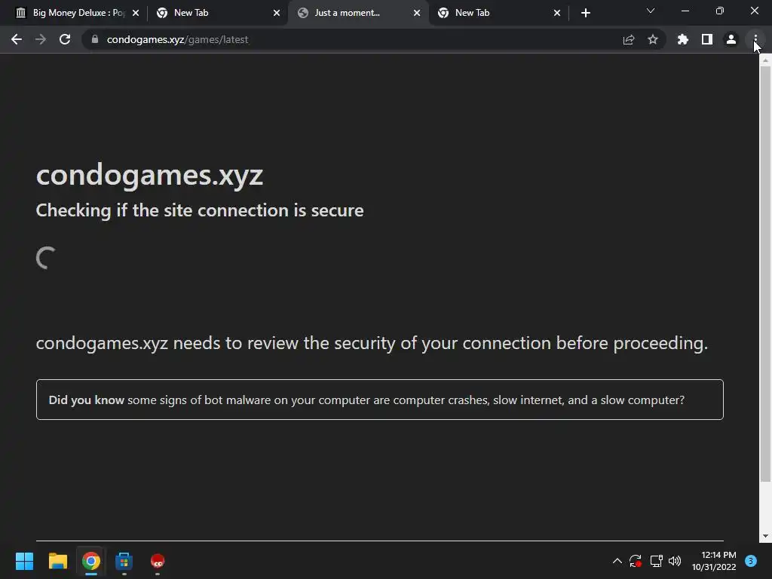Switch to the last New Tab
The width and height of the screenshot is (772, 579).
[x=498, y=13]
